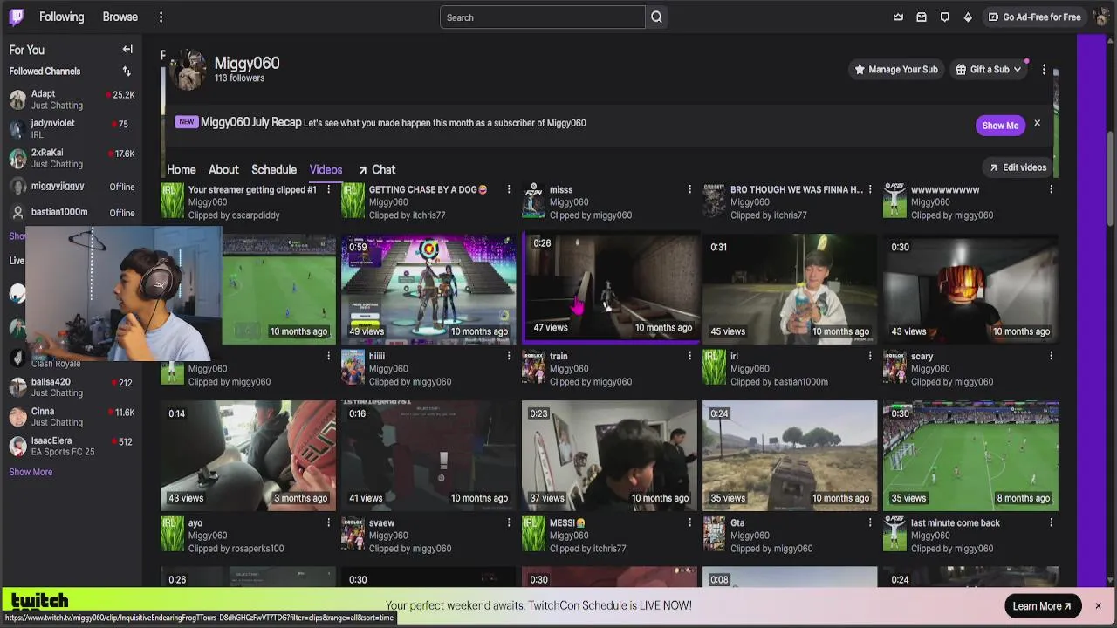Open the Get Bits diamond icon
Image resolution: width=1117 pixels, height=628 pixels.
pos(968,17)
